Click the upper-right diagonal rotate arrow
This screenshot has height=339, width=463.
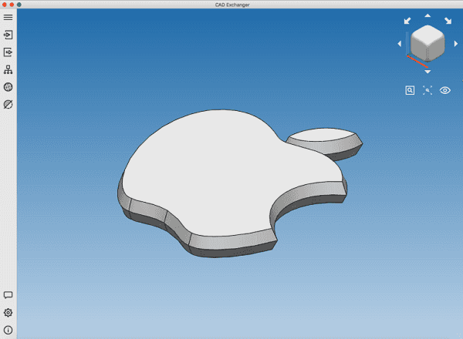[448, 21]
